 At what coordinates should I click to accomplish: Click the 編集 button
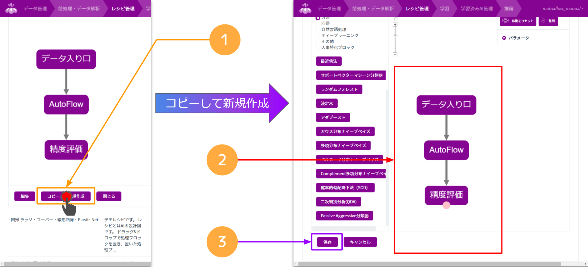pos(25,196)
